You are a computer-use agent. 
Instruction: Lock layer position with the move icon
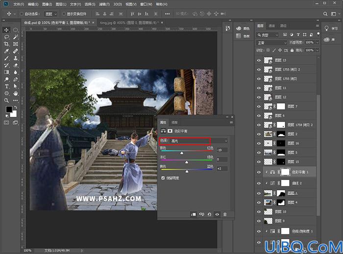click(280, 51)
